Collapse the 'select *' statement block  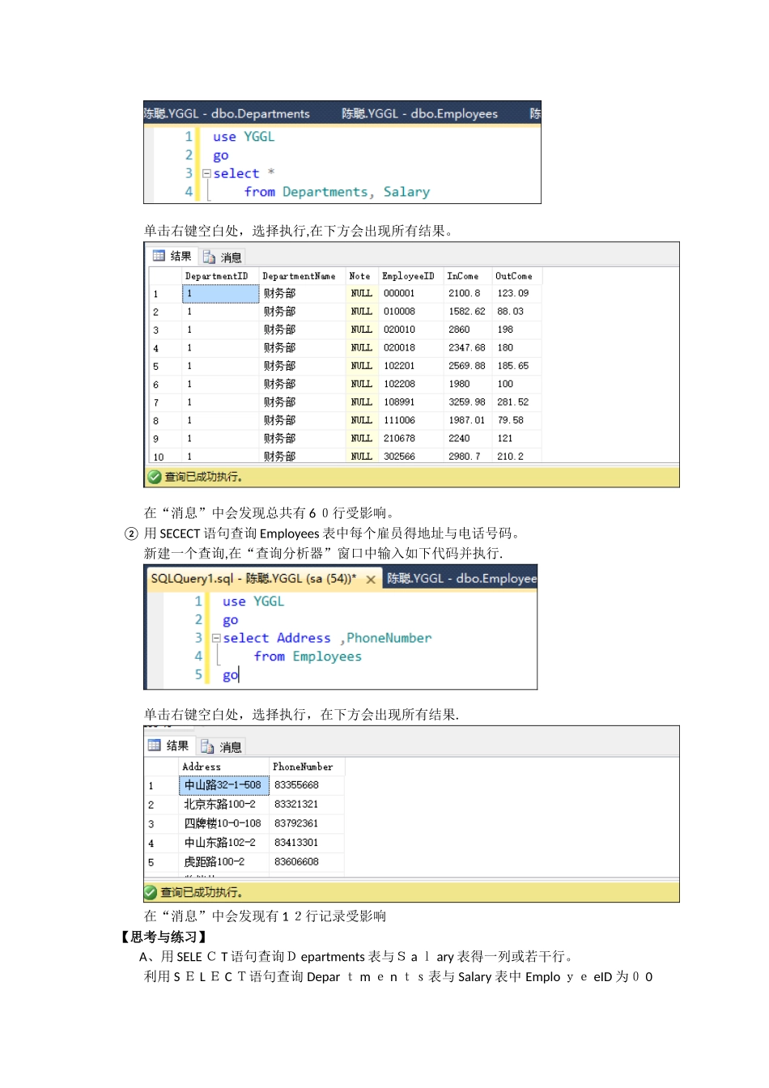point(206,173)
